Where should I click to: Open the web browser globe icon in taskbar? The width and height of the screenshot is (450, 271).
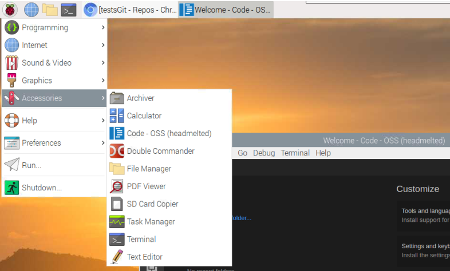pos(31,9)
